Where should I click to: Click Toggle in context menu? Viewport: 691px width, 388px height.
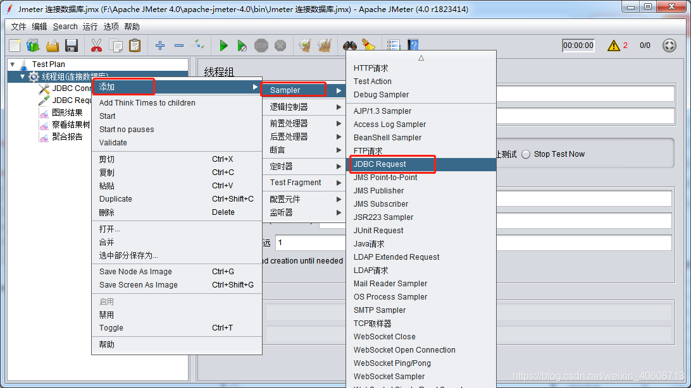tap(177, 328)
